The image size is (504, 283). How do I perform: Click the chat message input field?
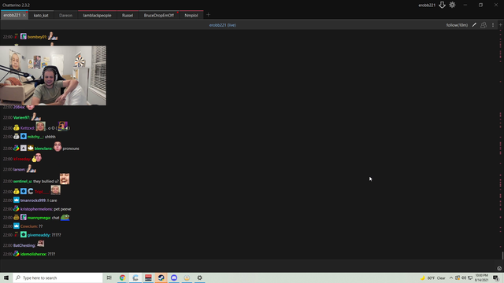coord(249,266)
